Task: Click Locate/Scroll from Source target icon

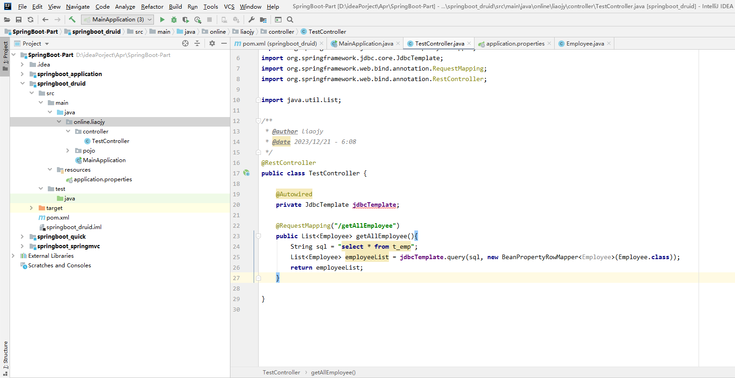Action: point(185,43)
